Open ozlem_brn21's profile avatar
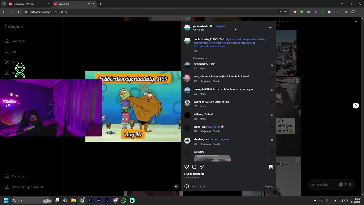 (x=187, y=103)
